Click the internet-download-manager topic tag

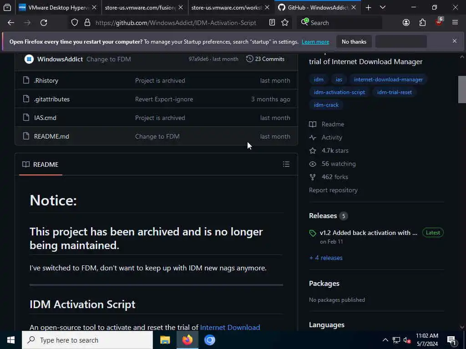[x=388, y=79]
